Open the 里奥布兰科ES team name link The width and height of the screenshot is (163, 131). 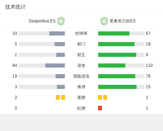[x=123, y=21]
